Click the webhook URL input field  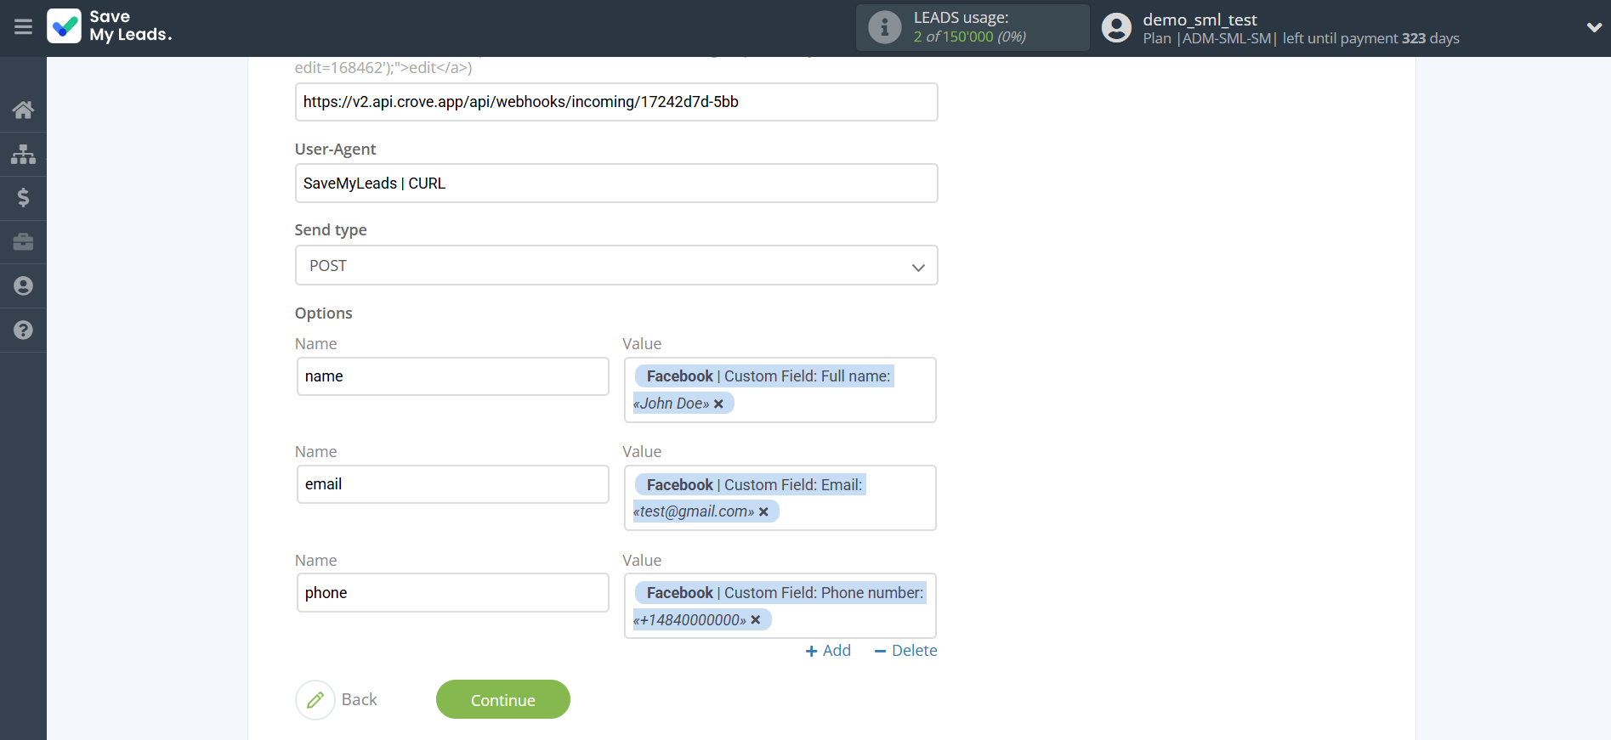pos(616,102)
